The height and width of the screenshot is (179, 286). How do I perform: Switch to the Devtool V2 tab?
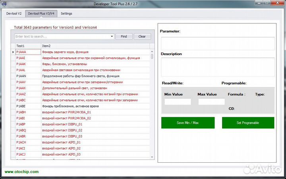coord(14,14)
